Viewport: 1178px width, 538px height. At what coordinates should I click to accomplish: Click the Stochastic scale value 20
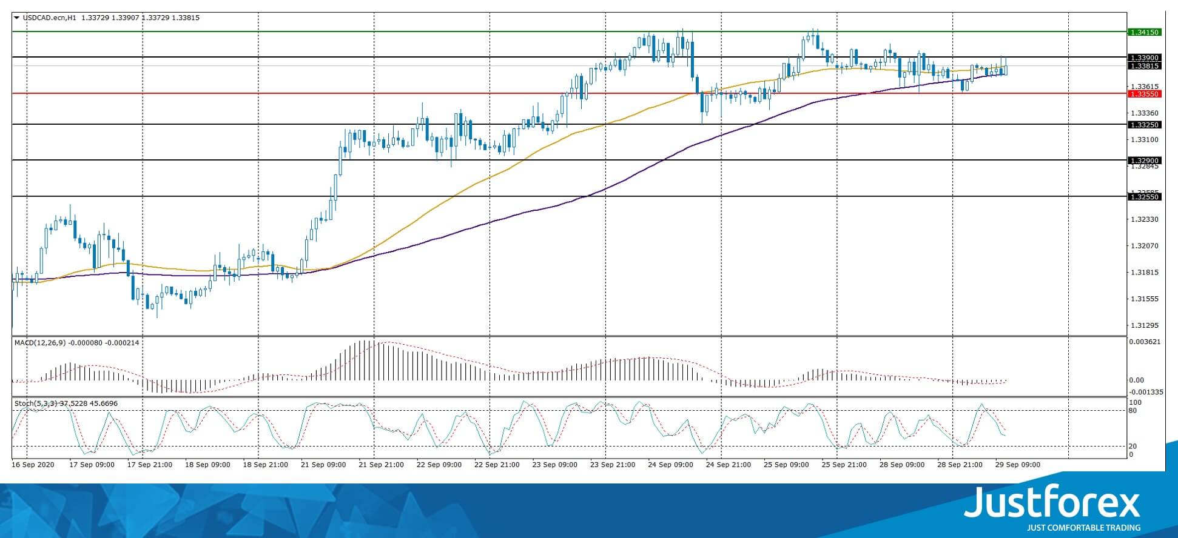click(x=1133, y=447)
